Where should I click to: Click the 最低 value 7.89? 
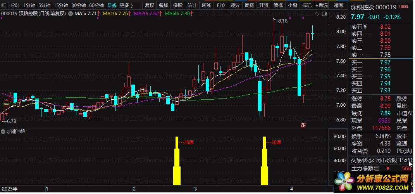coord(385,113)
